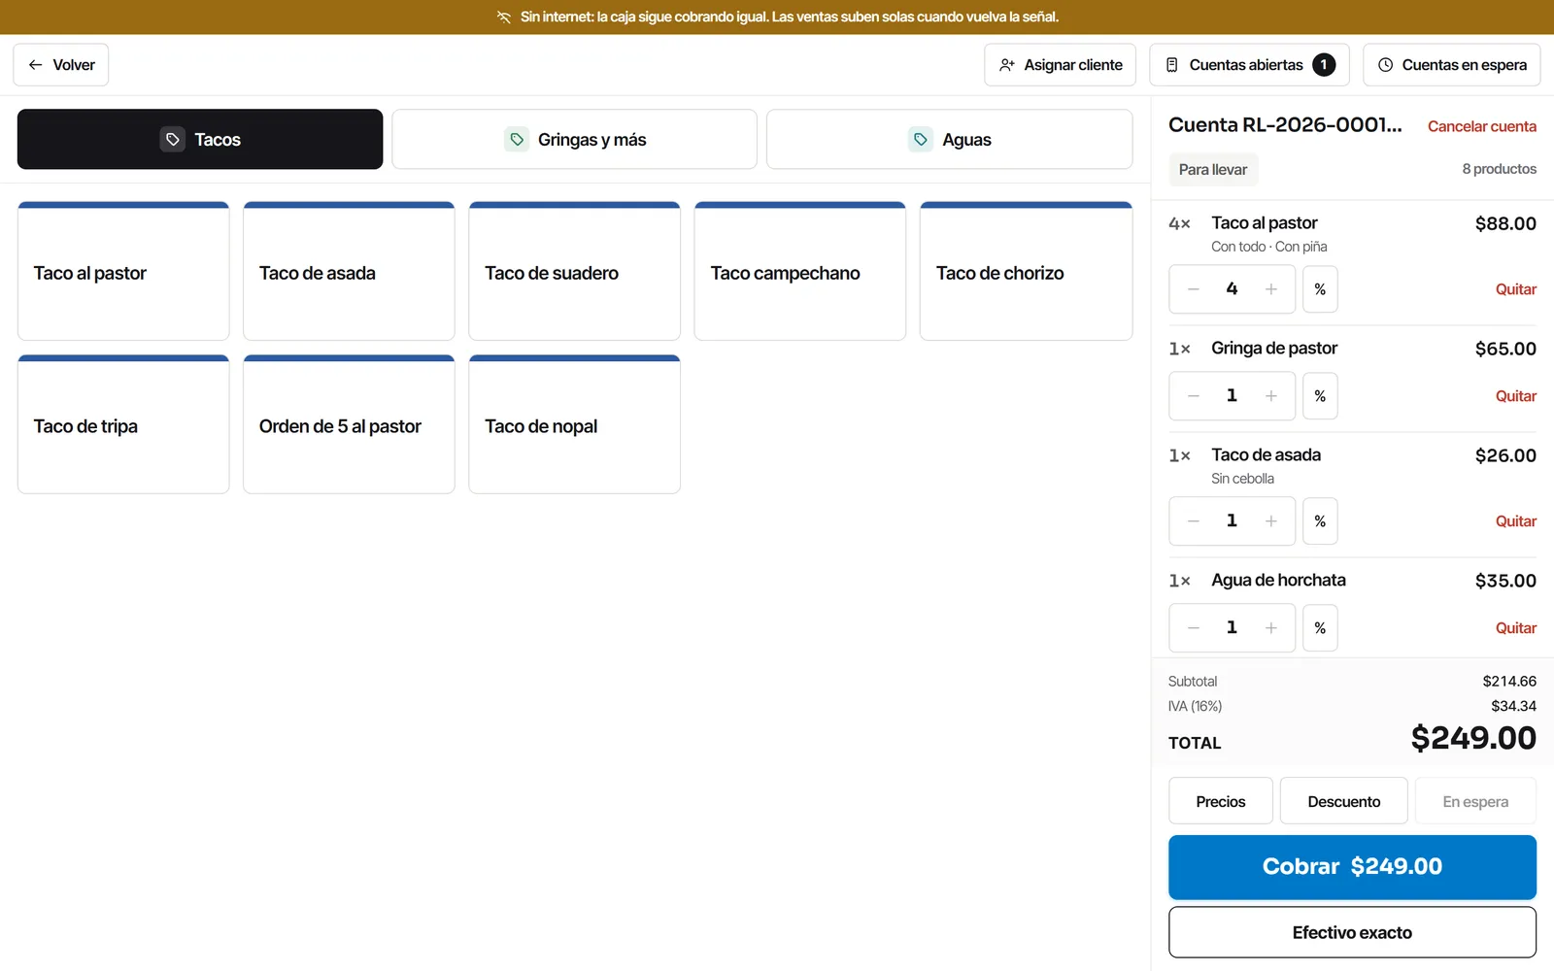Switch to the Aguas category
Screen dimensions: 1554x971
[x=949, y=140]
